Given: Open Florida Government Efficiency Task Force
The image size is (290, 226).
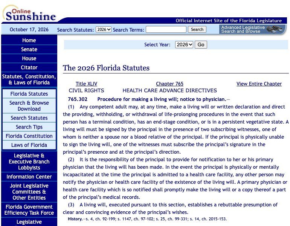Looking at the screenshot, I should point(29,210).
